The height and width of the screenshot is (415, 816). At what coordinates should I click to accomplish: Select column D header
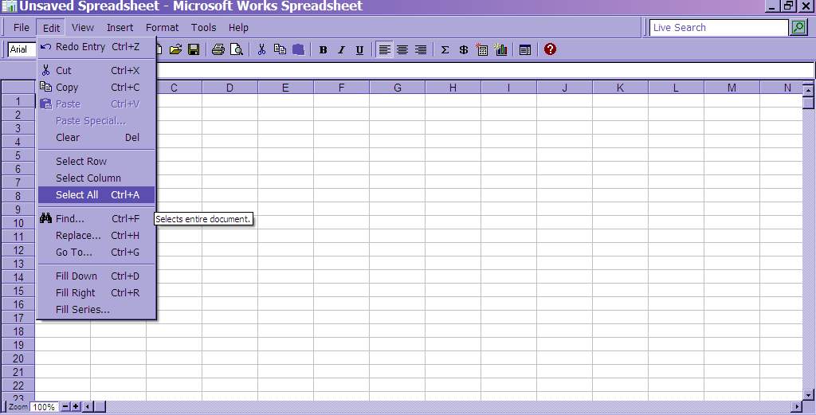[x=230, y=88]
